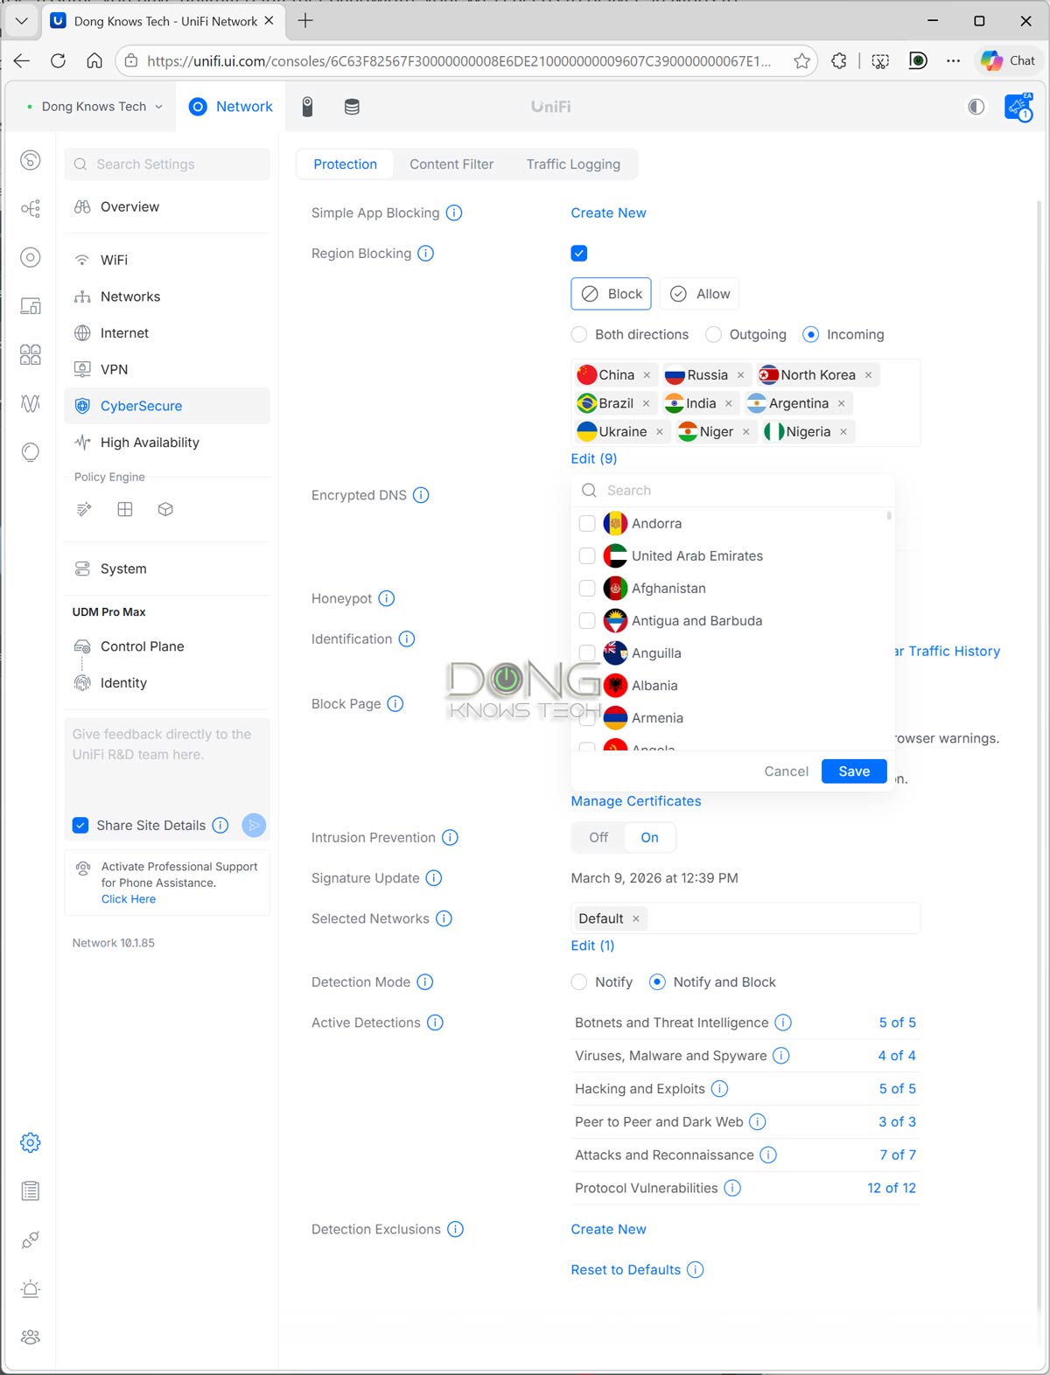Screen dimensions: 1050x1375
Task: Focus the Search Settings box
Action: [167, 164]
